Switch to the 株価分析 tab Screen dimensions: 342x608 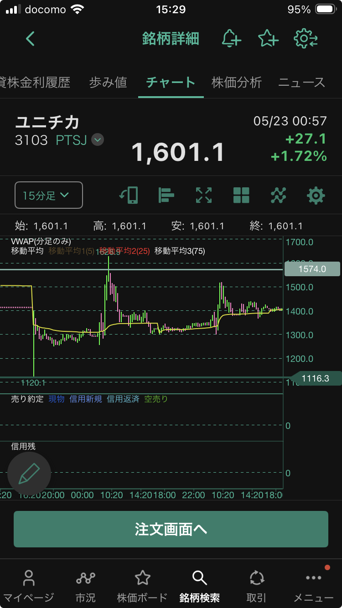coord(237,82)
